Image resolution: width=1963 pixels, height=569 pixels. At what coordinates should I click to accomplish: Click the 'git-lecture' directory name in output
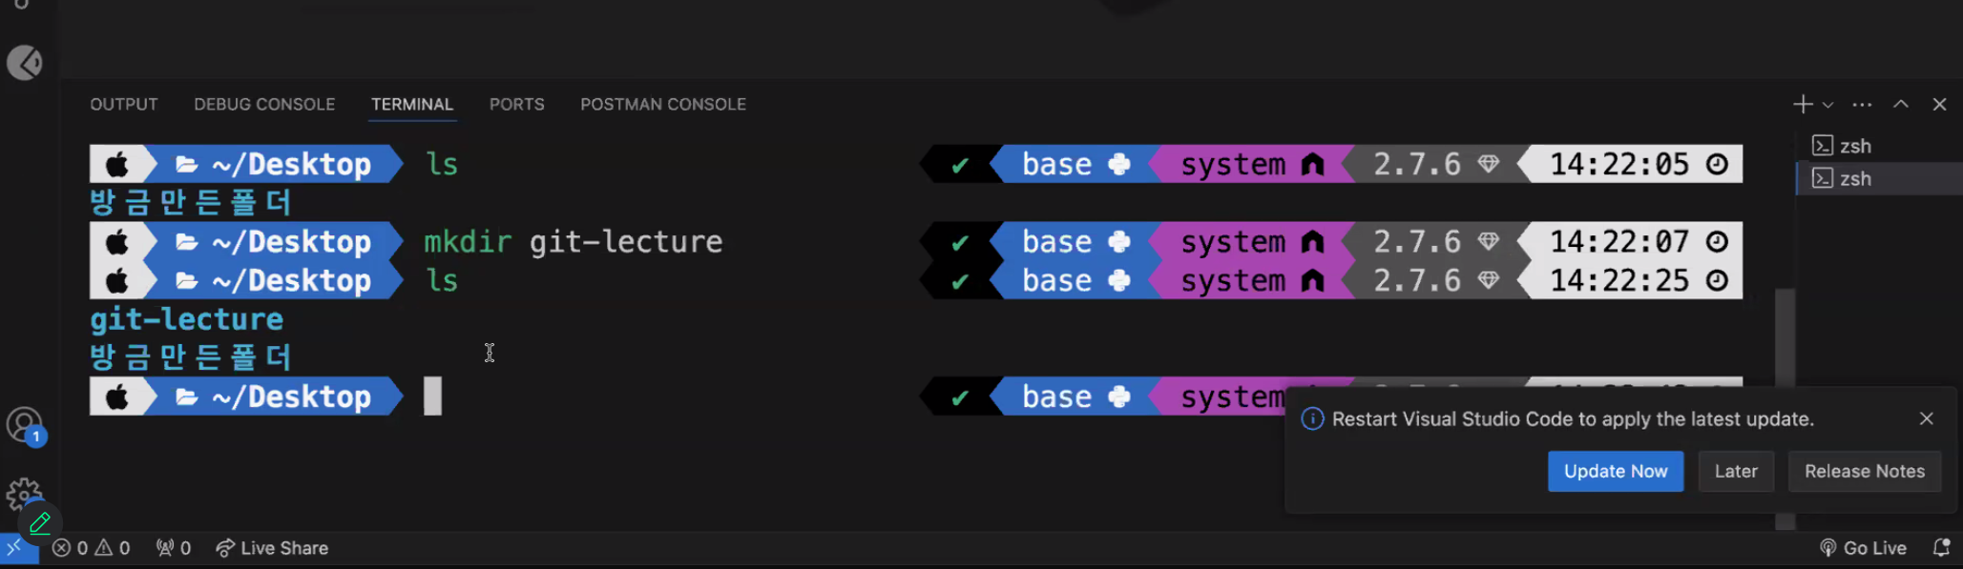point(187,319)
